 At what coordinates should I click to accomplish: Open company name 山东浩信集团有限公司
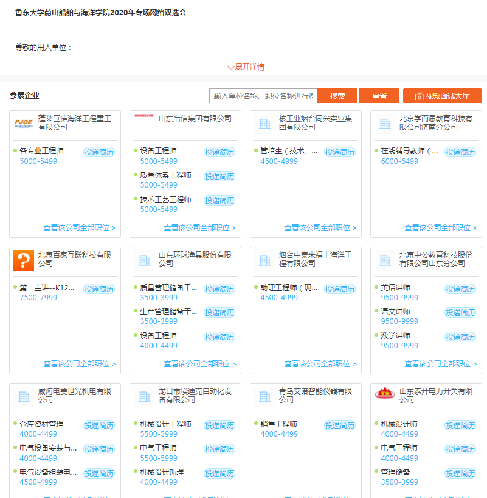click(x=195, y=119)
